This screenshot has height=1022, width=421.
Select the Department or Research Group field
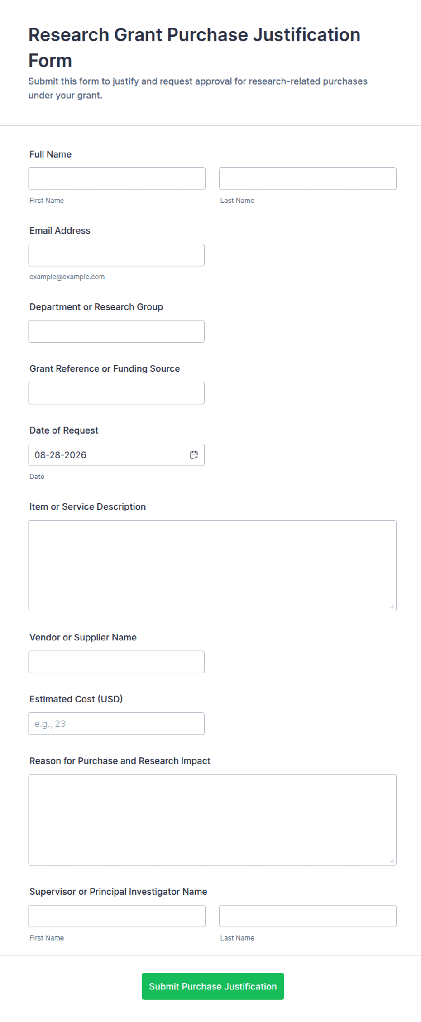click(x=116, y=331)
